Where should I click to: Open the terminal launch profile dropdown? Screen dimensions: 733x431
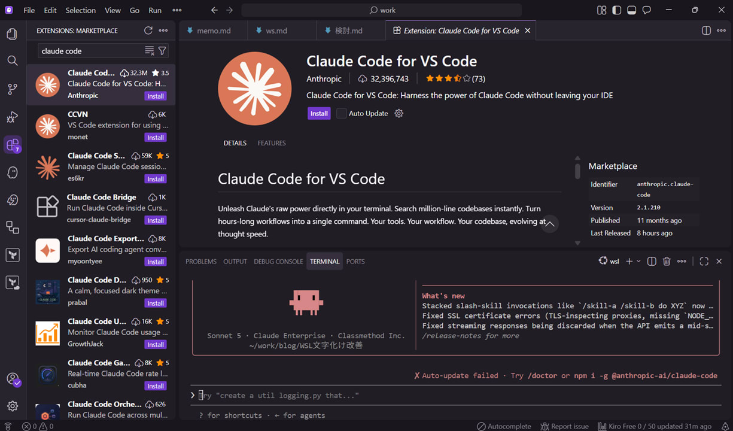pyautogui.click(x=638, y=262)
